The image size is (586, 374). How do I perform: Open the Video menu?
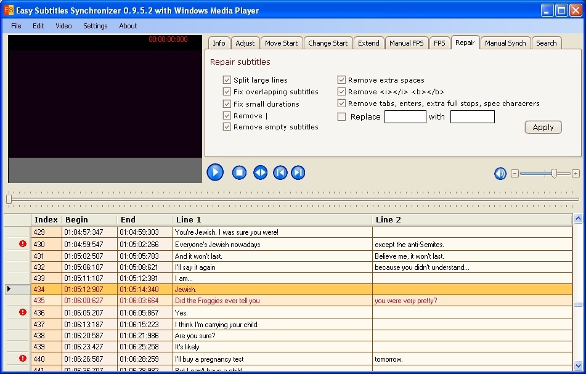(63, 26)
